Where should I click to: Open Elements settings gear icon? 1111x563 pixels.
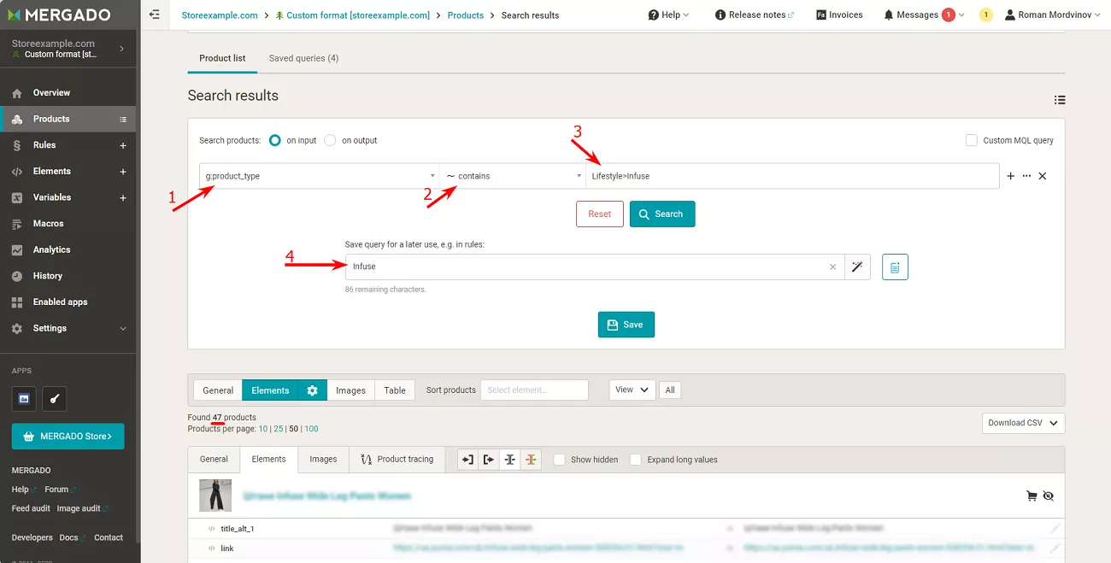(312, 390)
